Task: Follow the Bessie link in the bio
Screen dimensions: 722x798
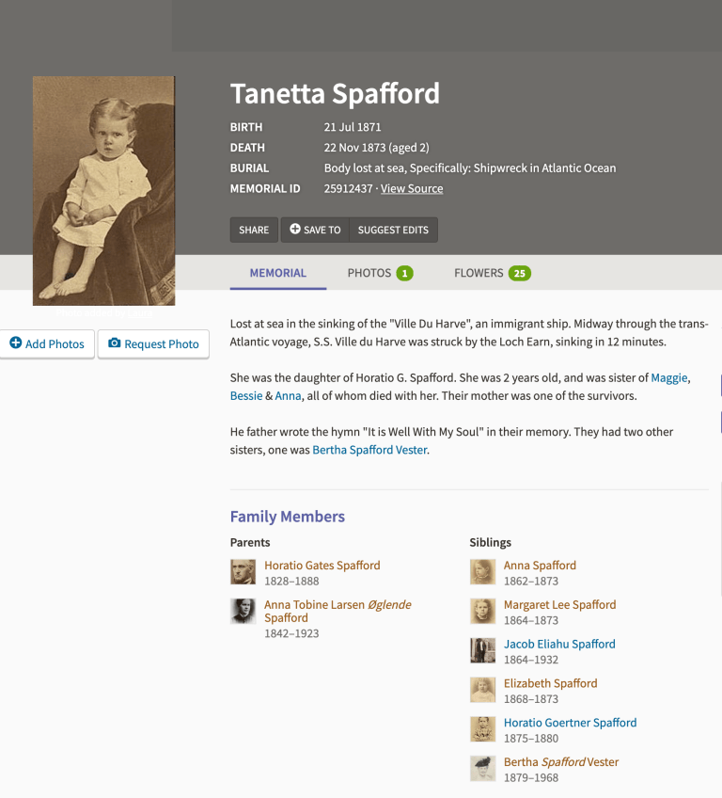Action: point(246,396)
